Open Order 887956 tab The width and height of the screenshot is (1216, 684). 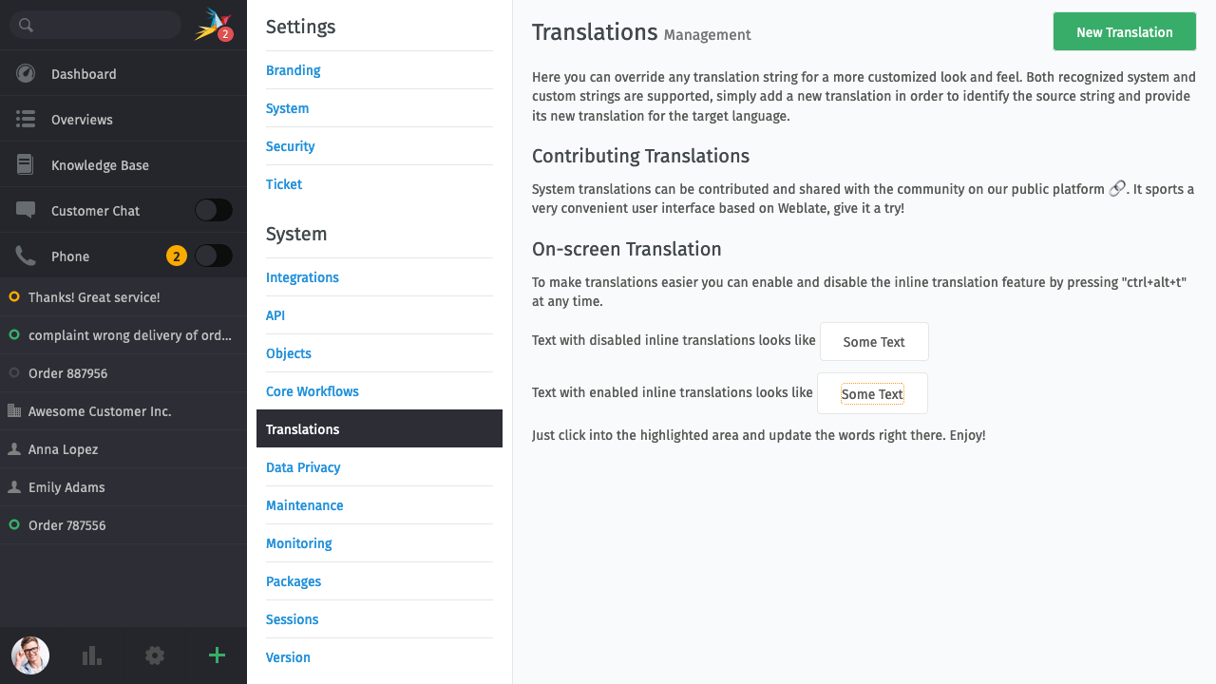(123, 373)
